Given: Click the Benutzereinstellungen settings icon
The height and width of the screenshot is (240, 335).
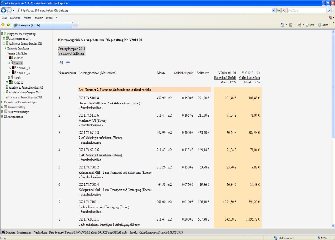Looking at the screenshot, I should coord(5,112).
